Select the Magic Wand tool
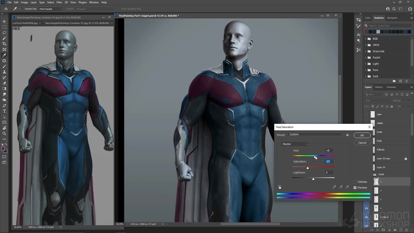Viewport: 414px width, 233px height. click(4, 38)
